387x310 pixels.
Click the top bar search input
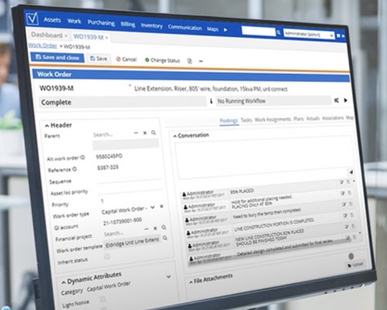(259, 31)
